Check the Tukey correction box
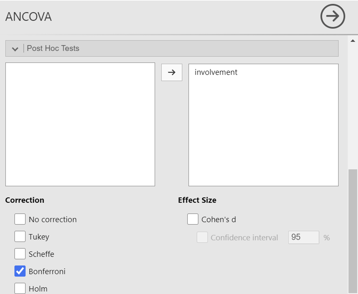This screenshot has width=358, height=294. point(20,237)
